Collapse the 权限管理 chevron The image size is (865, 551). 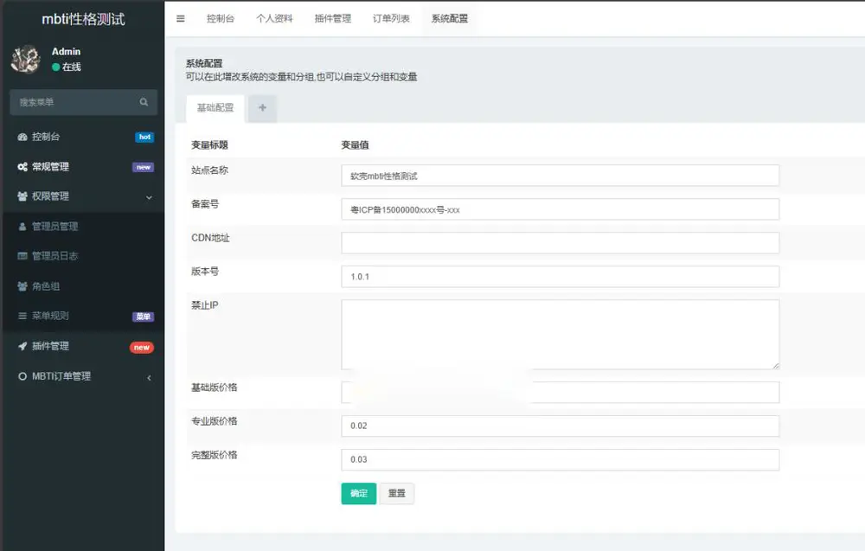[x=149, y=197]
